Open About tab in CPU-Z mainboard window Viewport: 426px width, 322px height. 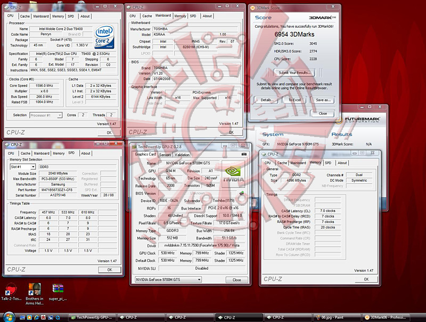point(207,16)
